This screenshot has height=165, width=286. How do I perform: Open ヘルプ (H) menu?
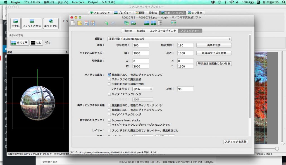tap(108, 2)
